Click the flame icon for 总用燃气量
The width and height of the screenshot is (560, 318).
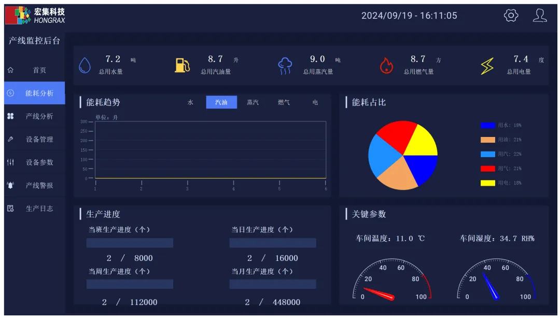point(386,65)
